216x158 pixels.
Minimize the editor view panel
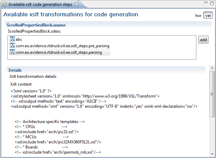[206, 2]
